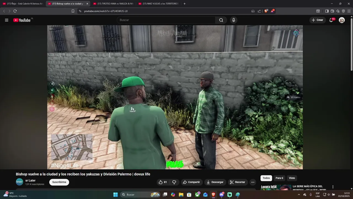Image resolution: width=353 pixels, height=199 pixels.
Task: Select the Para ti filter chip
Action: pyautogui.click(x=279, y=178)
